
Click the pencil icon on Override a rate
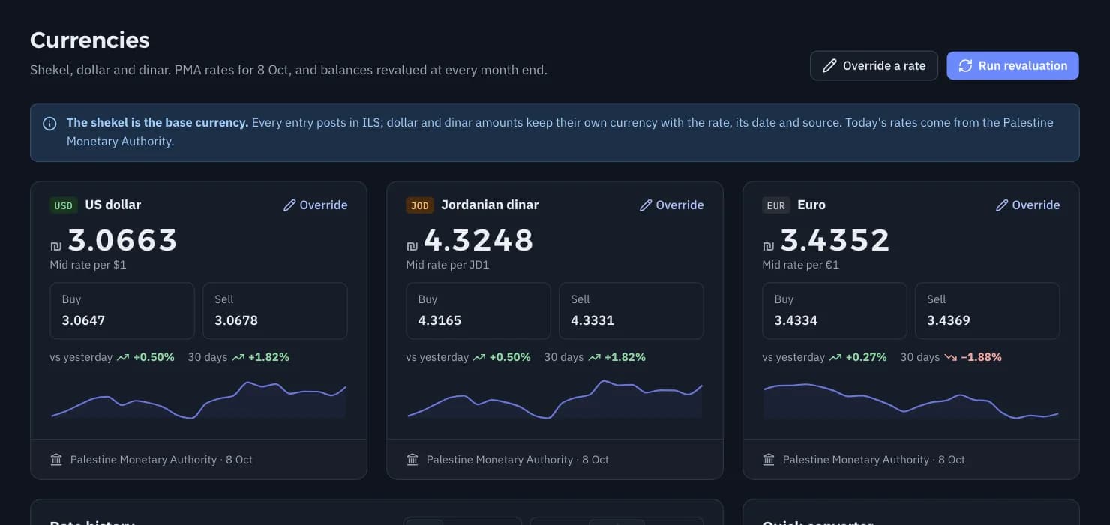(x=829, y=66)
